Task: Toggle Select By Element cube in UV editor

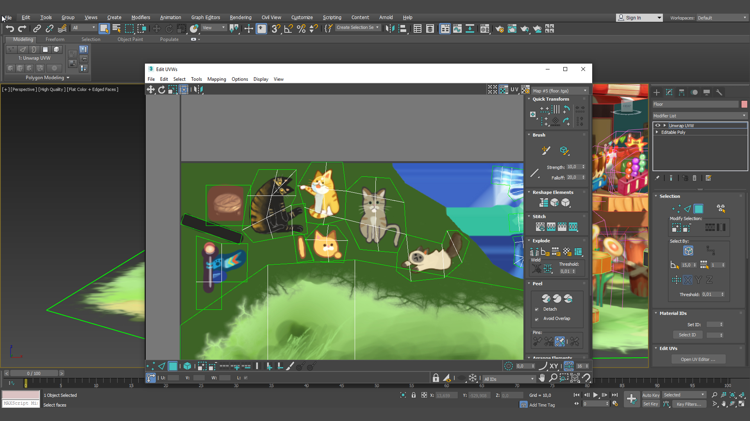Action: pos(187,366)
